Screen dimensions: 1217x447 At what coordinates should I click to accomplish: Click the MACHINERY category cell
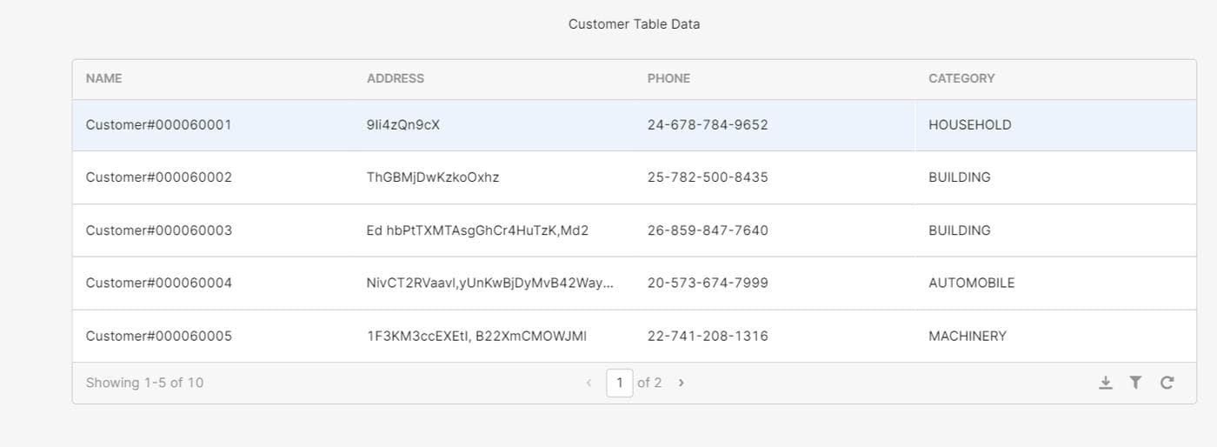[x=968, y=337]
